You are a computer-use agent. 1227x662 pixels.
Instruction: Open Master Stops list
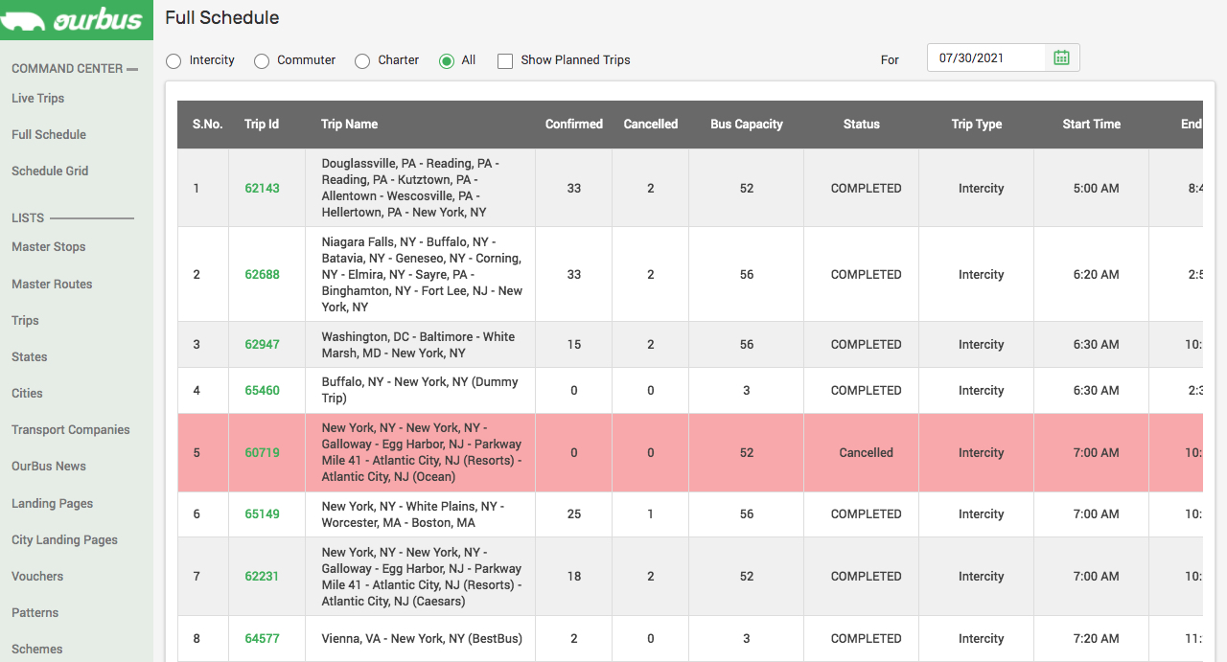pos(49,246)
